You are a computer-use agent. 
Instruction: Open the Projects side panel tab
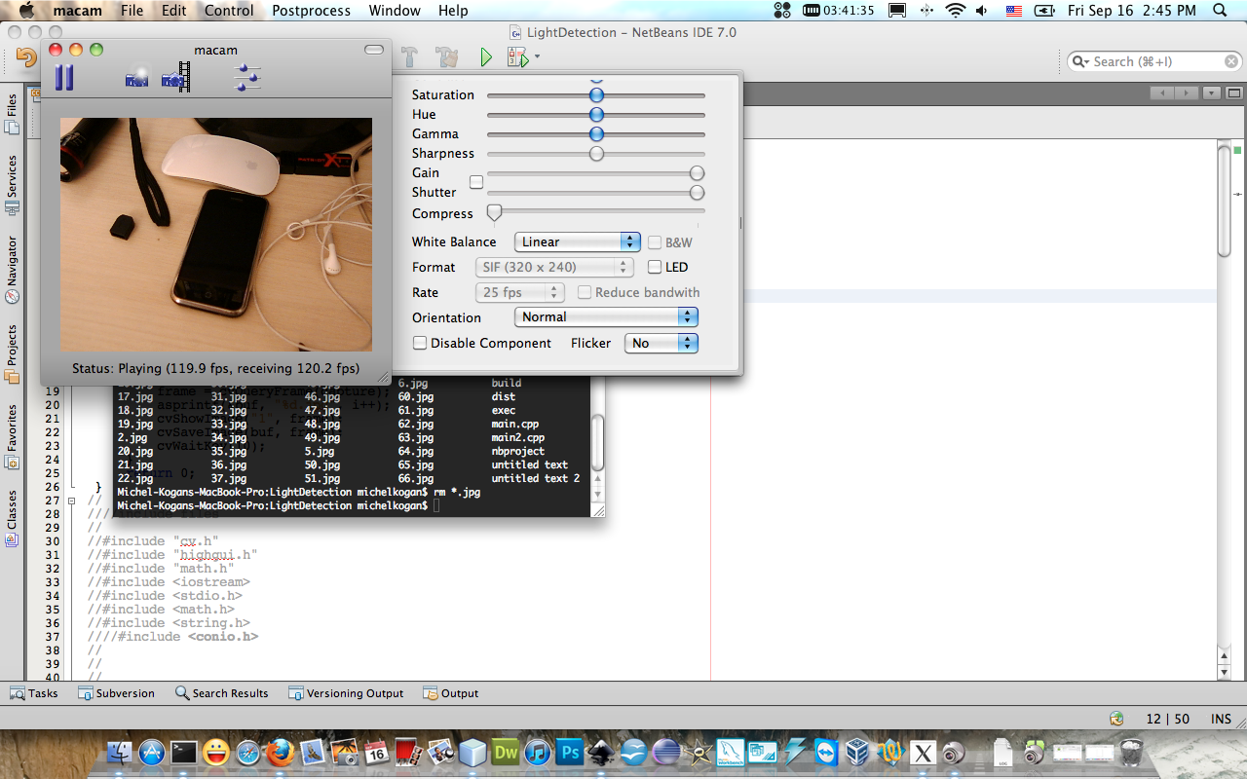[x=12, y=353]
